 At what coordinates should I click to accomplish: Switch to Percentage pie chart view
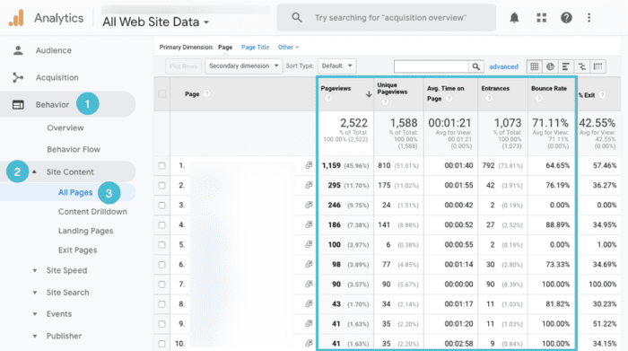(x=550, y=66)
